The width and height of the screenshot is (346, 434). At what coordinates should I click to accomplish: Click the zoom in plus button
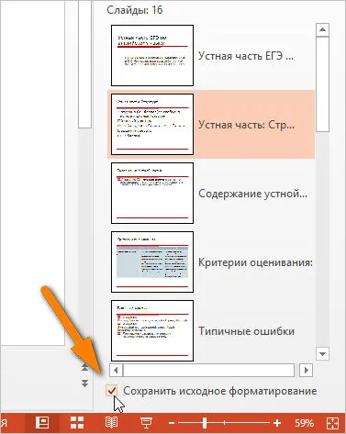click(x=277, y=423)
